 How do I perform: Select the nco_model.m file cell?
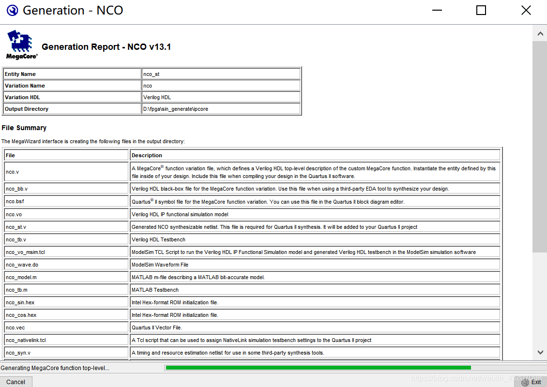point(66,277)
